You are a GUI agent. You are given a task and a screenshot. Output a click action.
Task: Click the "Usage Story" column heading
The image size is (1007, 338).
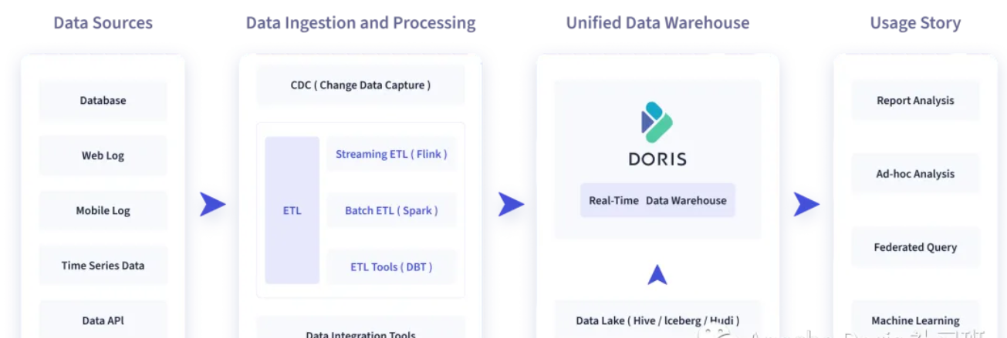915,23
